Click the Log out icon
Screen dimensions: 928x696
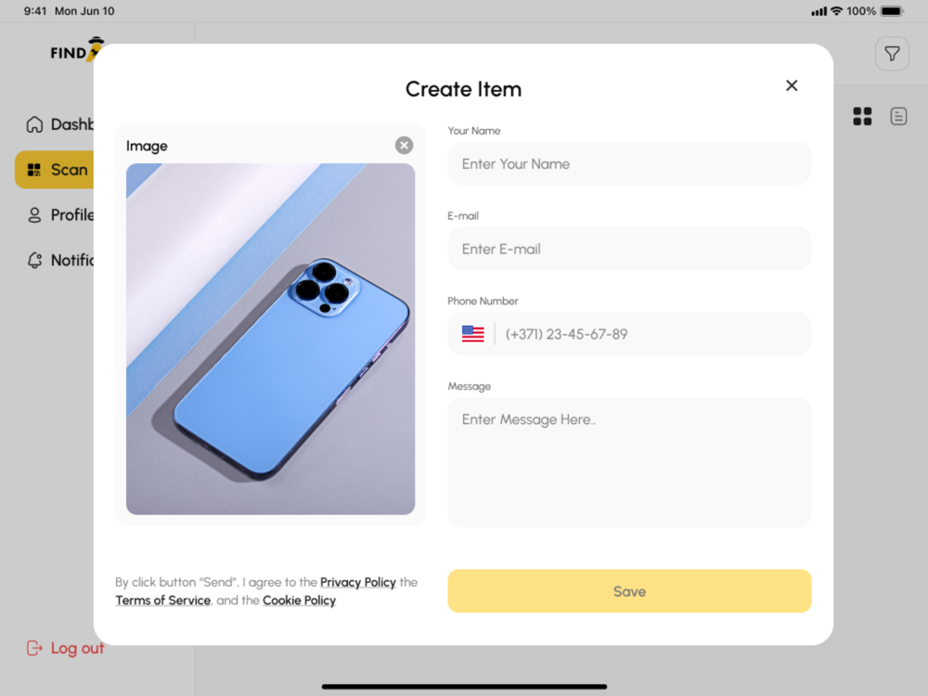click(34, 648)
